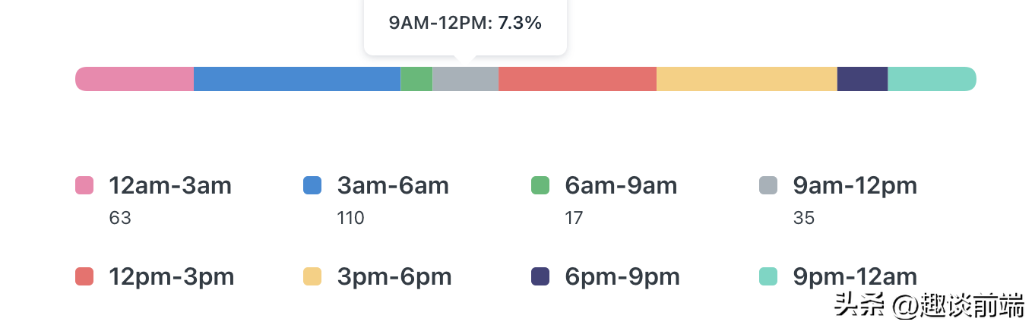Click the 6pm-9pm legend label
Screen dimensions: 1035x328
pyautogui.click(x=621, y=276)
